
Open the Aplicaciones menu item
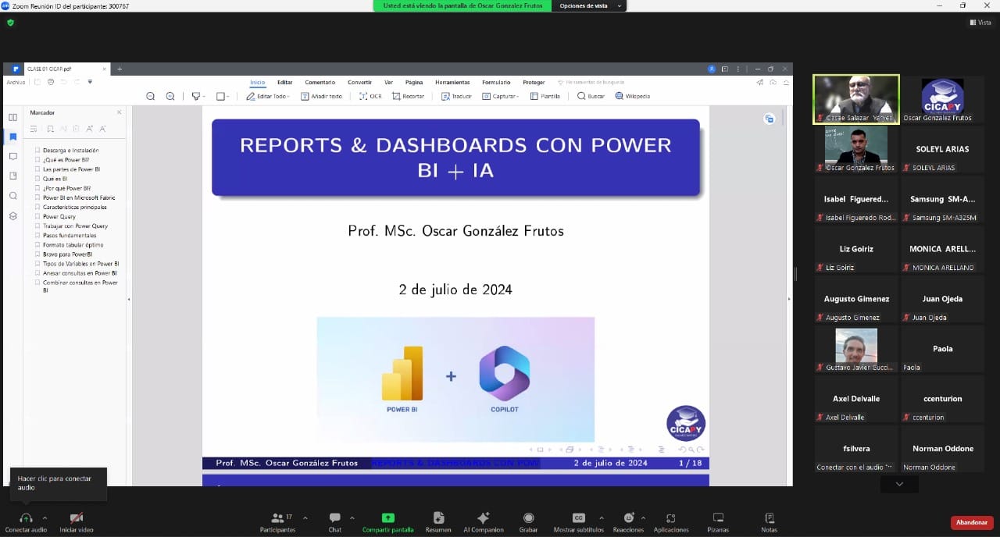(x=670, y=518)
